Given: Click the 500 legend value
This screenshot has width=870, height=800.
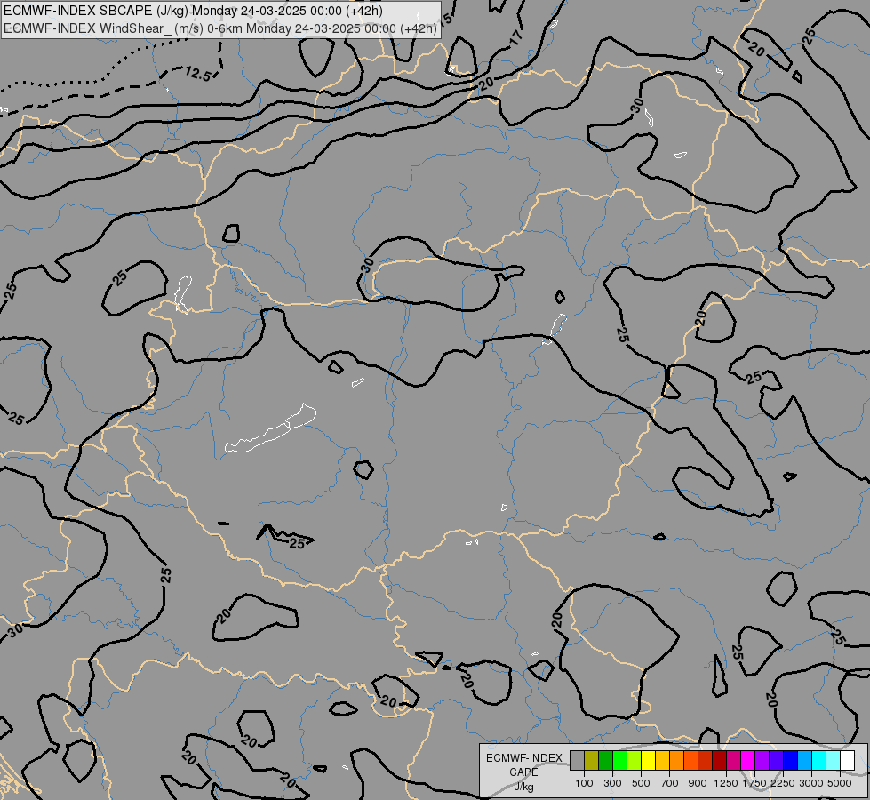Looking at the screenshot, I should point(641,783).
